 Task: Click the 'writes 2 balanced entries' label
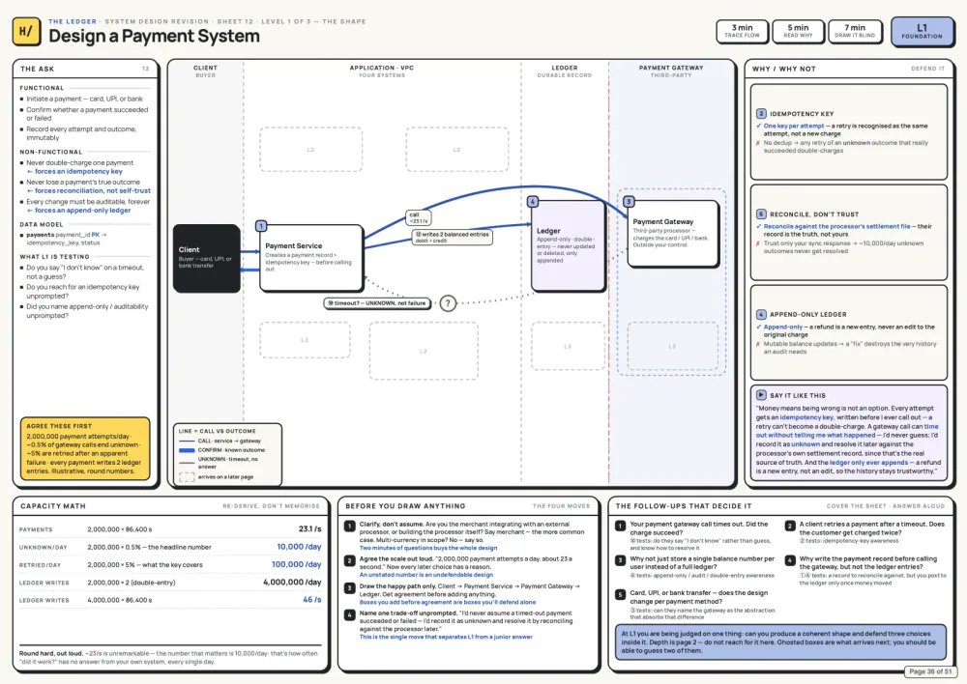(x=452, y=238)
